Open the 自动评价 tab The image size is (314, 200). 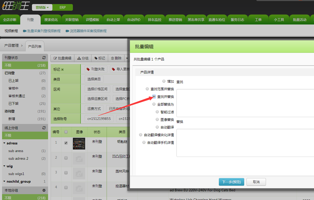pos(134,20)
